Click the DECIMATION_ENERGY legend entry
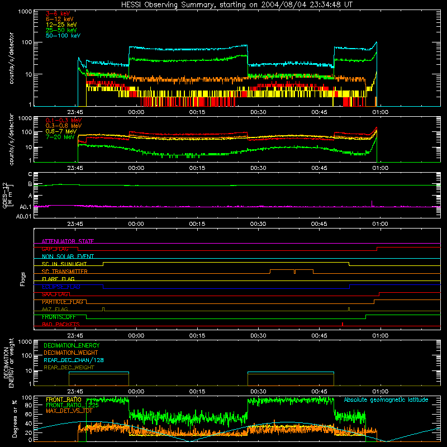Screen dimensions: 447x447 click(72, 345)
